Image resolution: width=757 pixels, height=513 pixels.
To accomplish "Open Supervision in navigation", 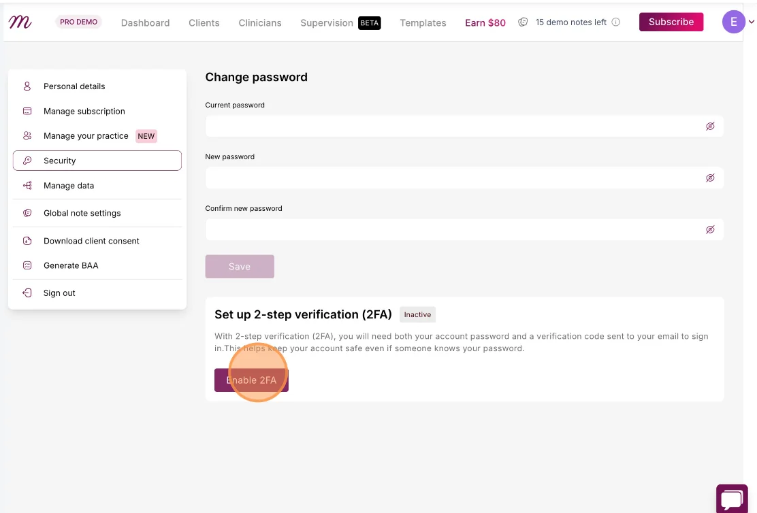I will [x=327, y=22].
